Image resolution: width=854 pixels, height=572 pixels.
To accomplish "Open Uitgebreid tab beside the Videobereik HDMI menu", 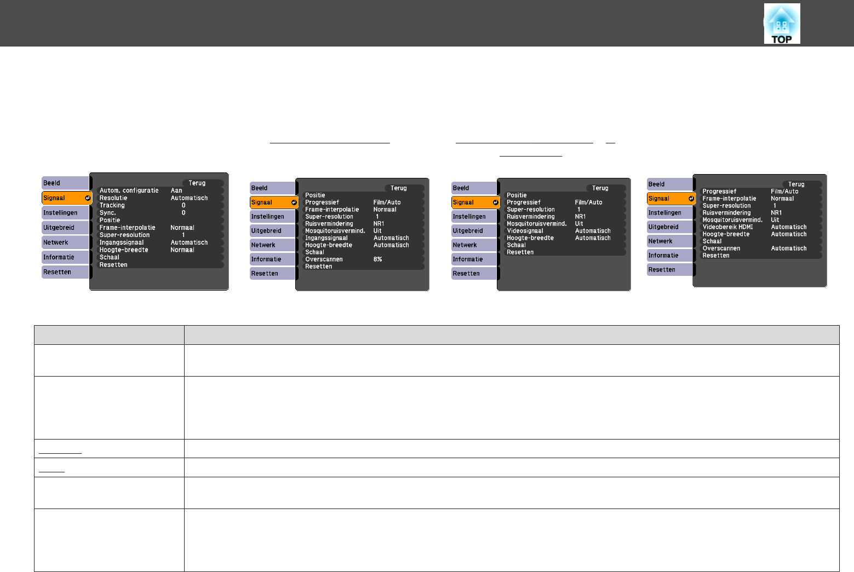I will tap(670, 227).
